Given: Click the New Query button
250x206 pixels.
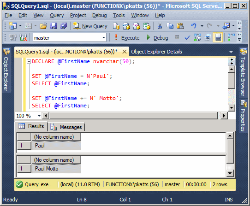Looking at the screenshot, I should 90,26.
